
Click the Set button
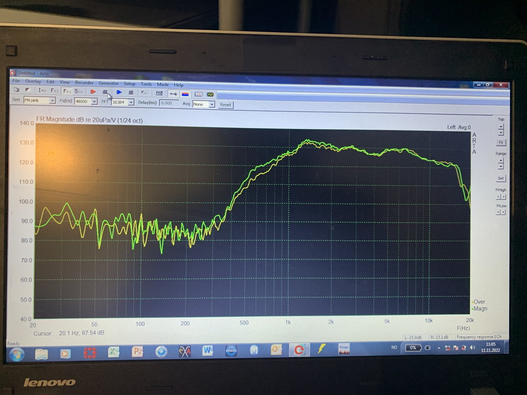click(x=501, y=178)
